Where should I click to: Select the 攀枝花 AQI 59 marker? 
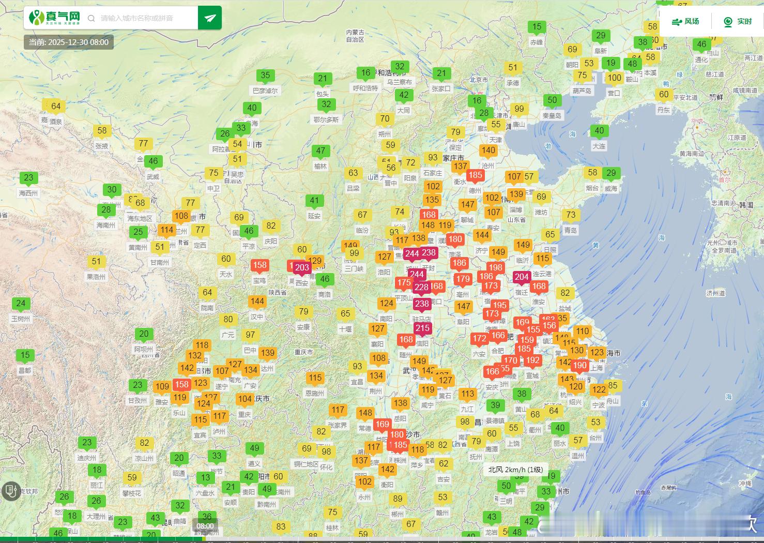point(132,479)
